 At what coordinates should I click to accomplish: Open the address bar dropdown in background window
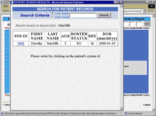144,11
